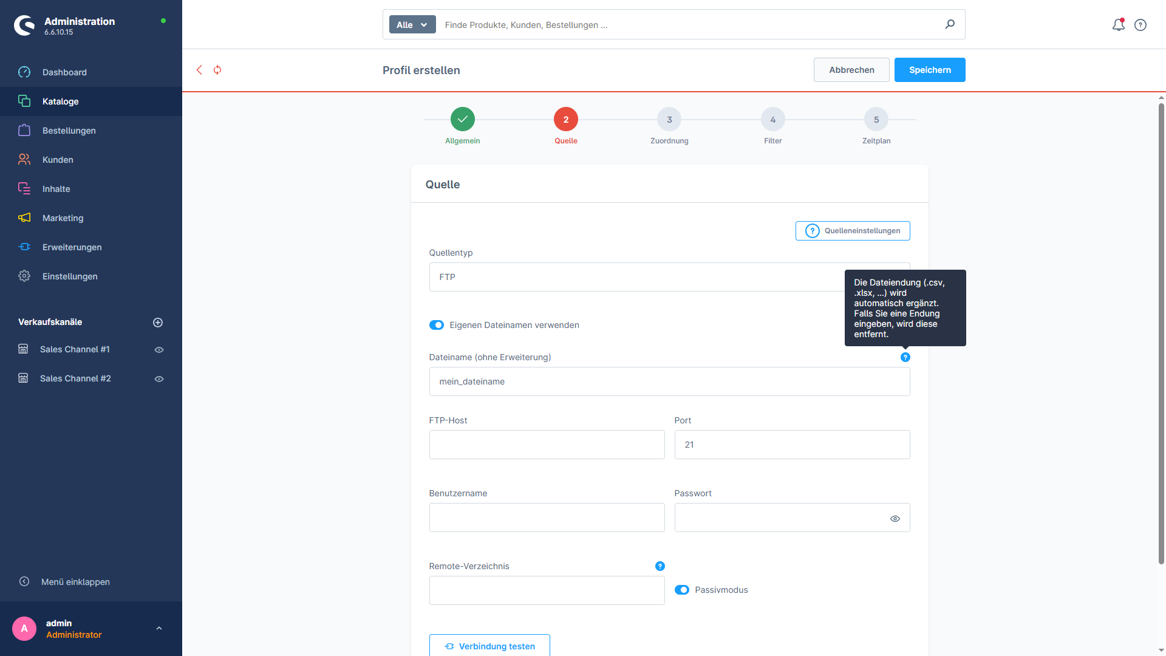Screen dimensions: 1166x656
Task: Click the Sales Channel #1 storefront icon
Action: point(23,349)
